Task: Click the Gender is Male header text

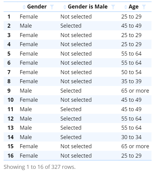Action: pyautogui.click(x=88, y=7)
